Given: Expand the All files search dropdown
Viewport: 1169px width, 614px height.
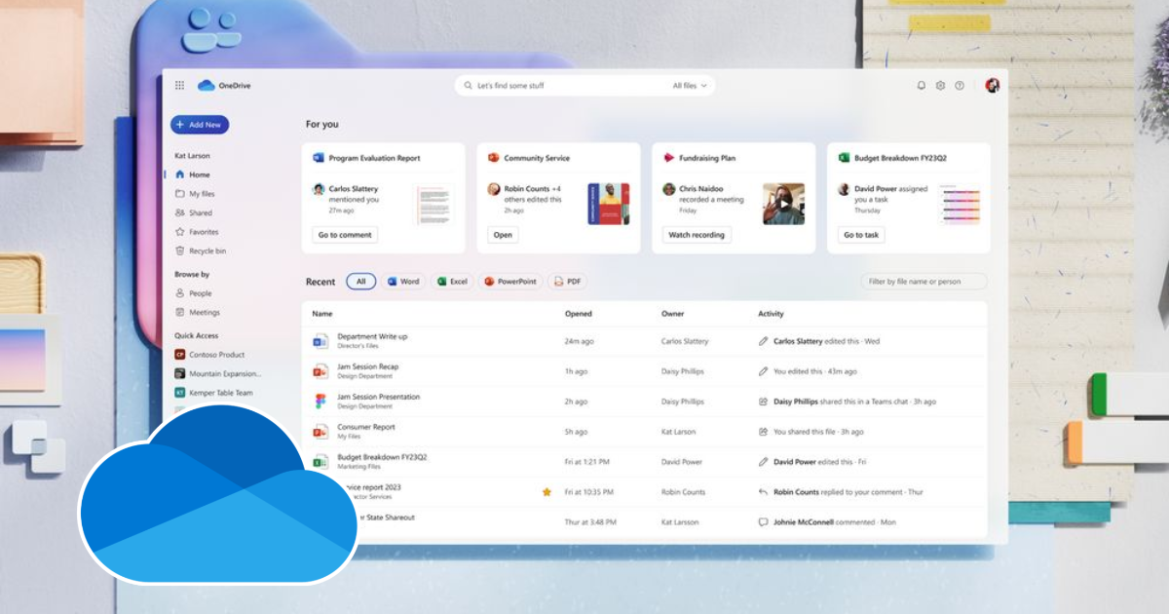Looking at the screenshot, I should click(x=691, y=86).
